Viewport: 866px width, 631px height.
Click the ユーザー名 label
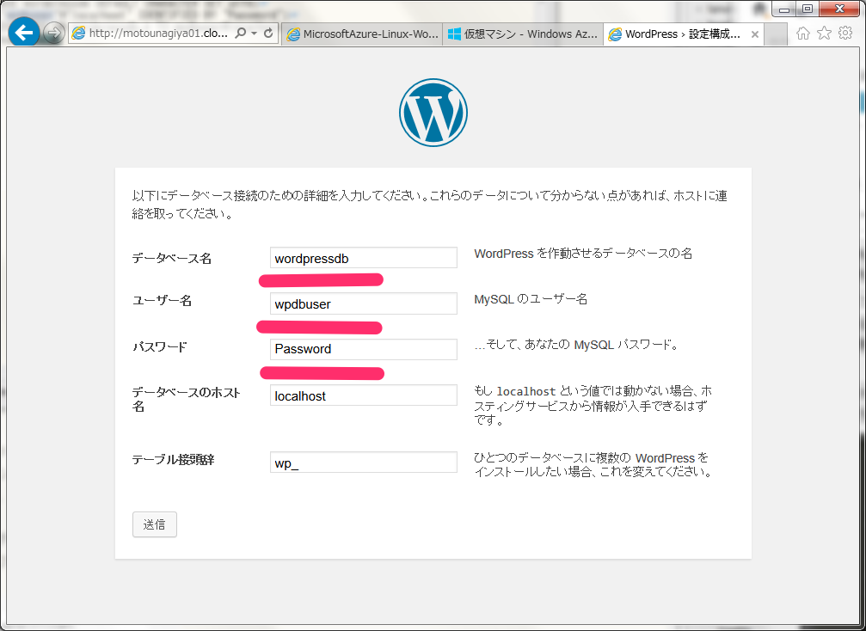pyautogui.click(x=162, y=301)
